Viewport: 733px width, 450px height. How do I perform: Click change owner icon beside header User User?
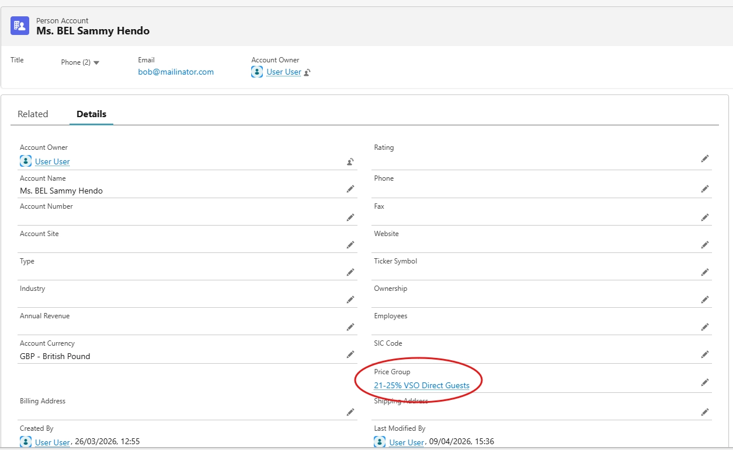(307, 72)
